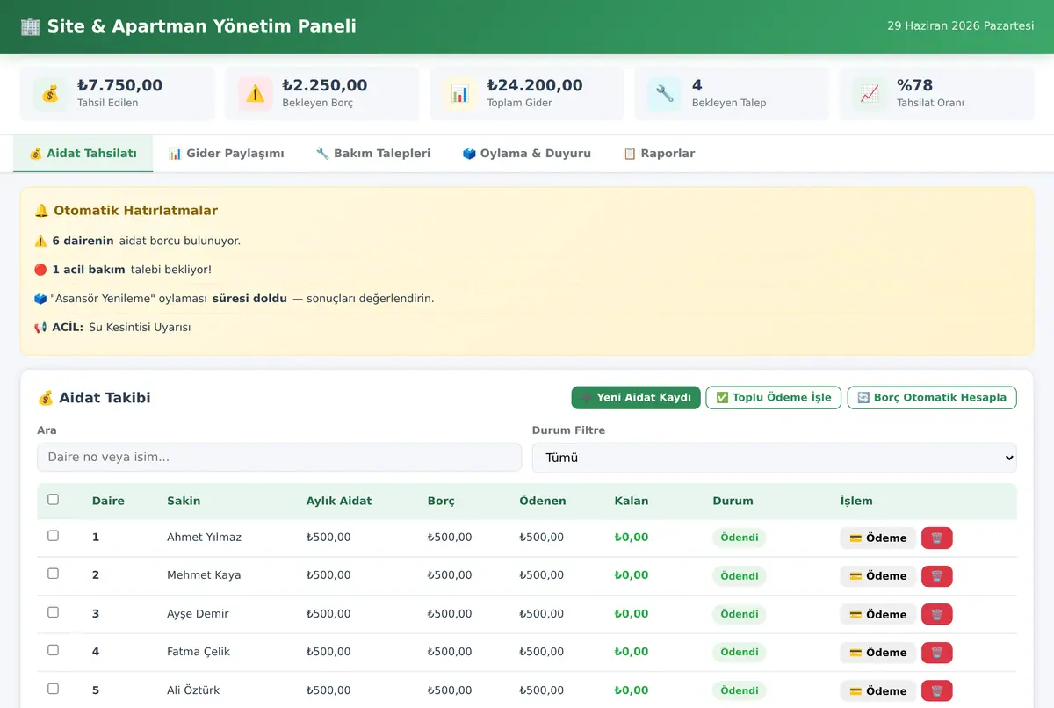Open the Durum Filtre dropdown
The image size is (1054, 708).
pos(774,458)
